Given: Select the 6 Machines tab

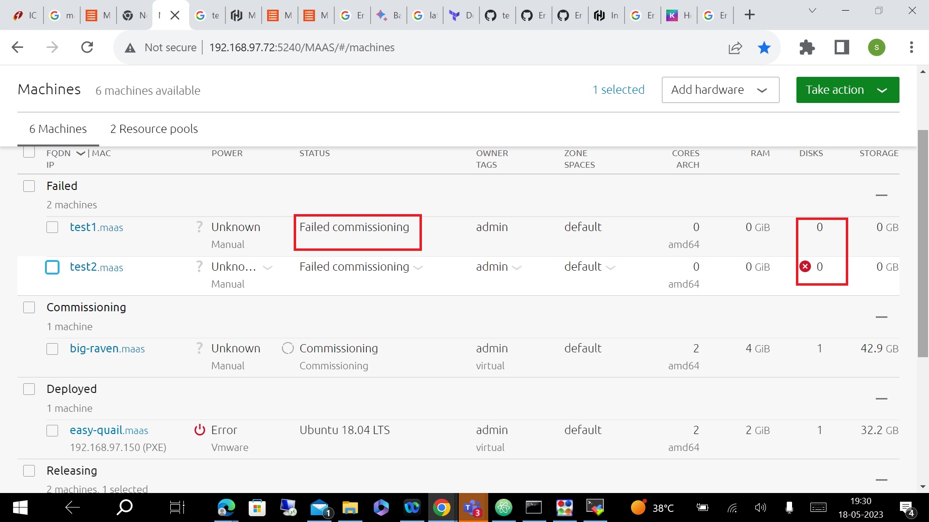Looking at the screenshot, I should pyautogui.click(x=58, y=129).
